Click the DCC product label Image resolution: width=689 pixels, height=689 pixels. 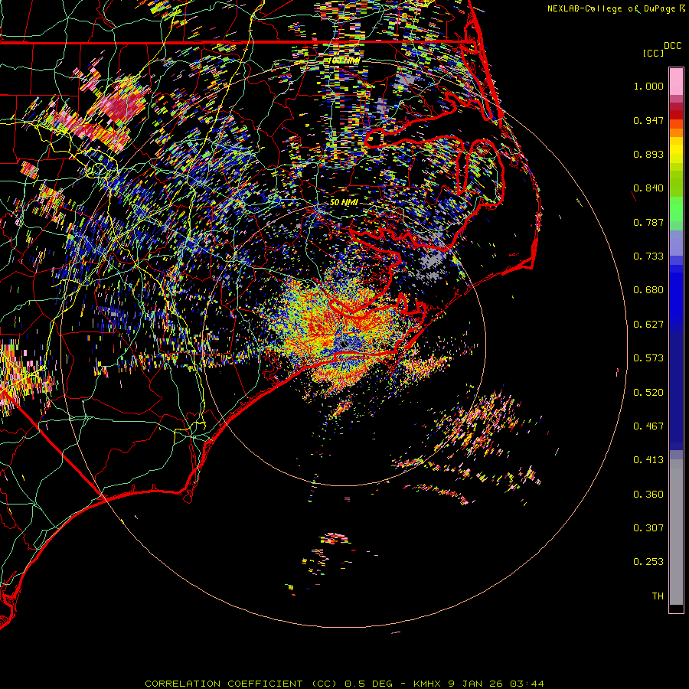pyautogui.click(x=672, y=46)
